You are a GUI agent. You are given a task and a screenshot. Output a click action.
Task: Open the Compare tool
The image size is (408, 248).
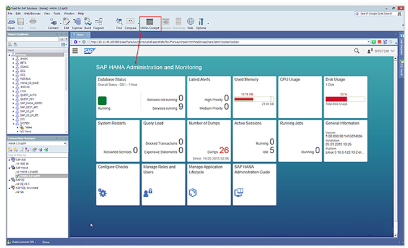[130, 22]
